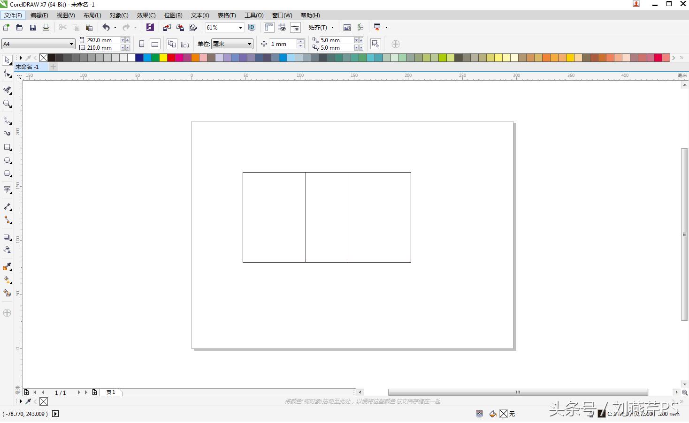Screen dimensions: 689x423
Task: Toggle the ruler display button
Action: point(269,27)
